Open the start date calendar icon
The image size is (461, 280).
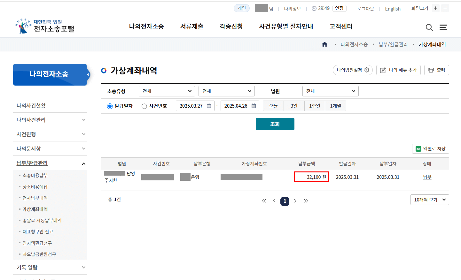tap(209, 106)
